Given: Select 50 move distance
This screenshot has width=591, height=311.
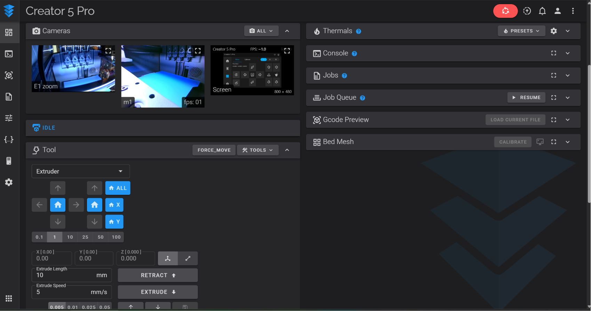Looking at the screenshot, I should coord(101,237).
